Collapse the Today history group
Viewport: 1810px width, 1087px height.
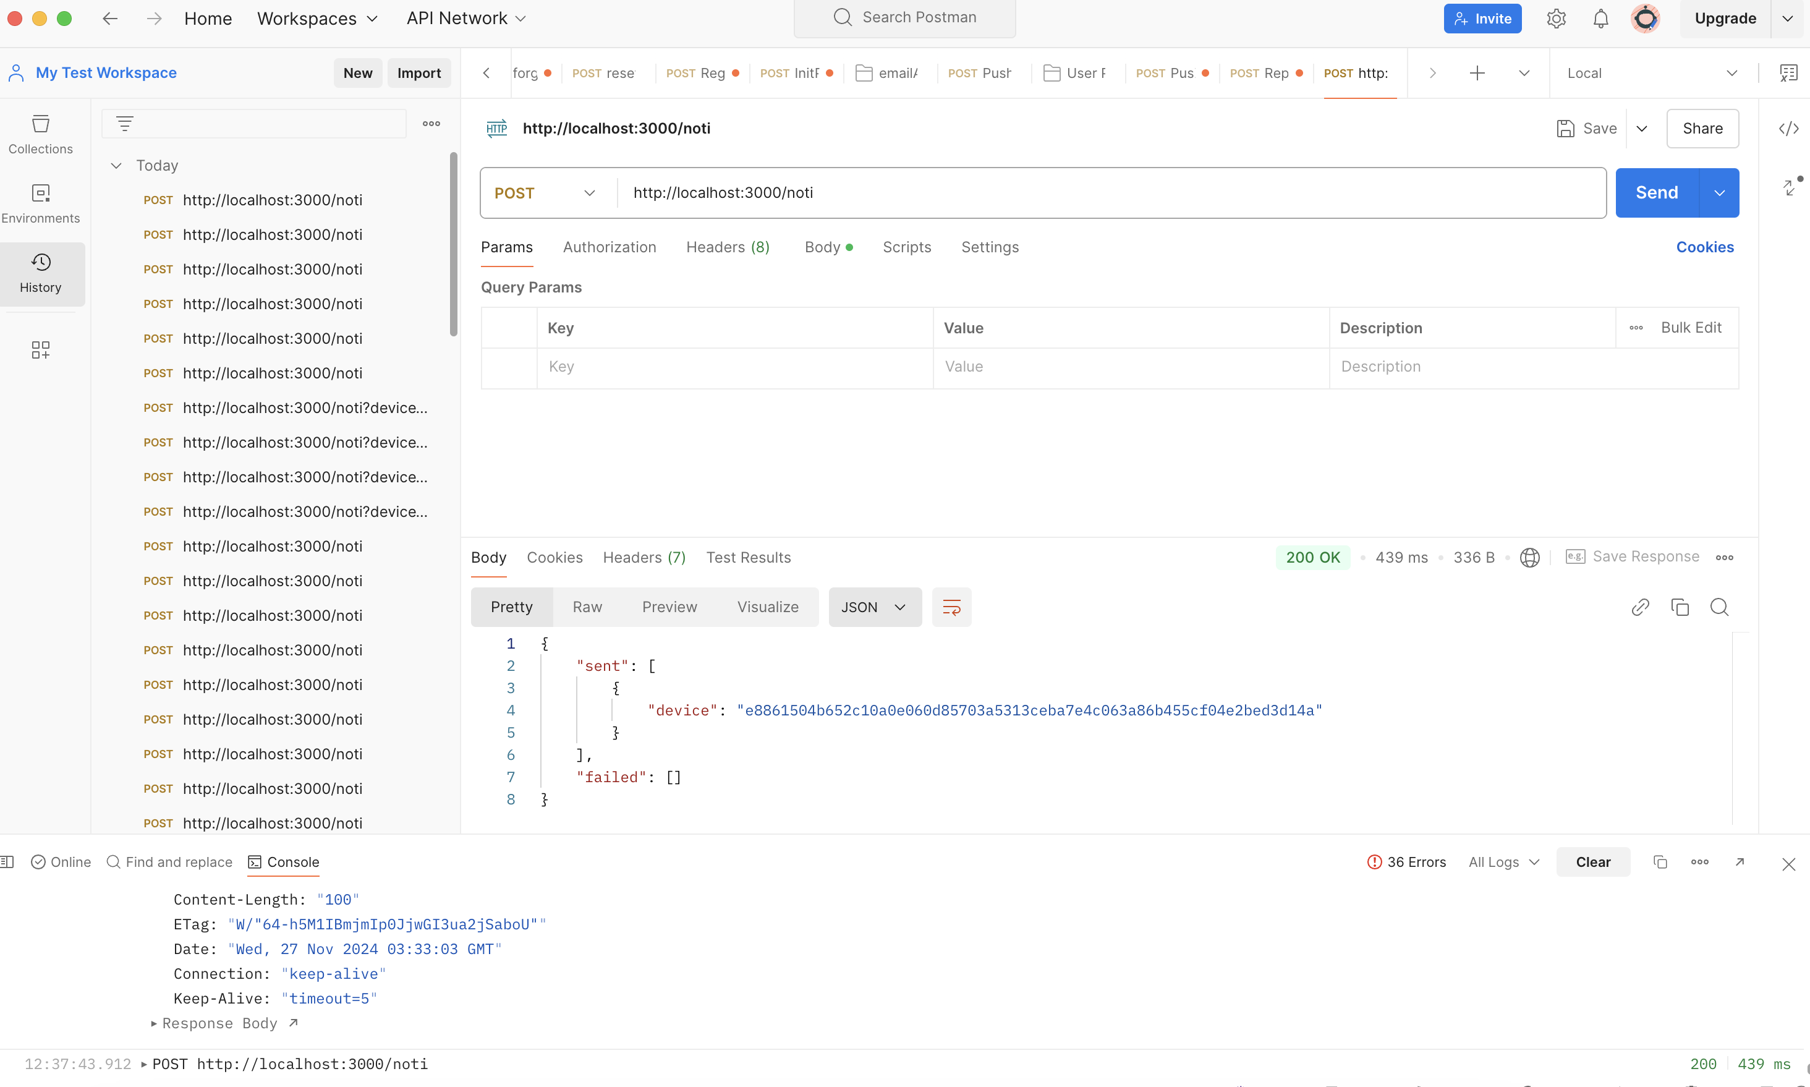pos(116,166)
